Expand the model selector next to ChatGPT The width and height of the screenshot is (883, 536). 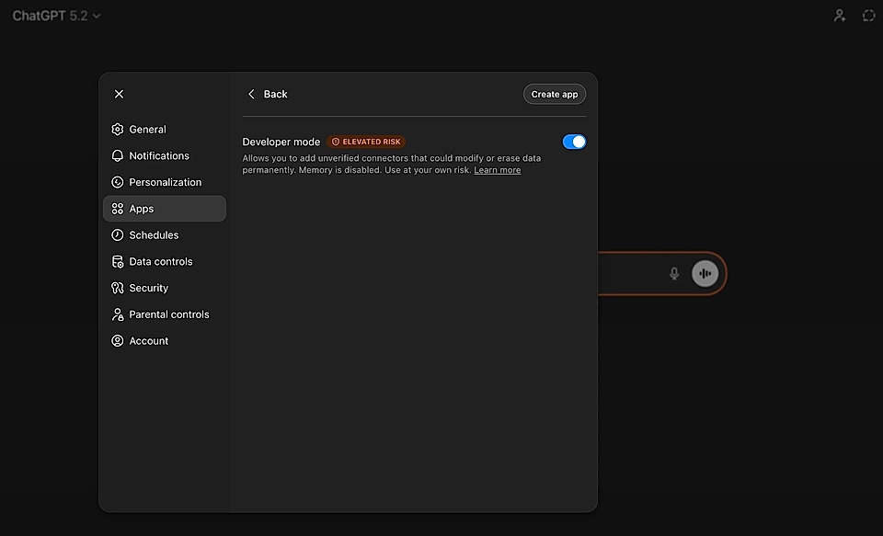click(x=97, y=15)
